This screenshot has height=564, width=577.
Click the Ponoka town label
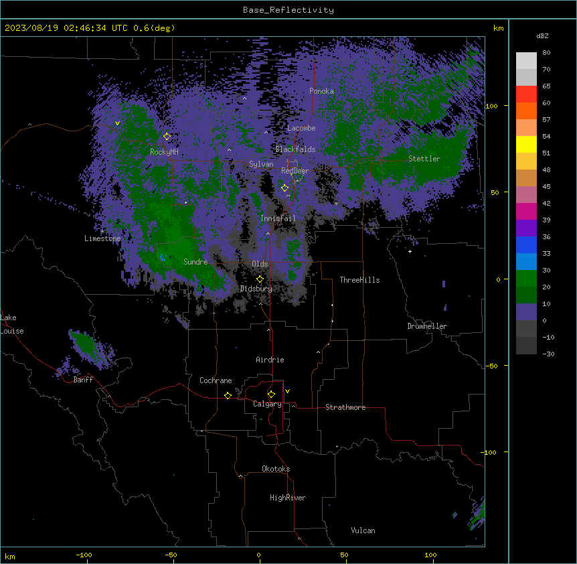[321, 91]
